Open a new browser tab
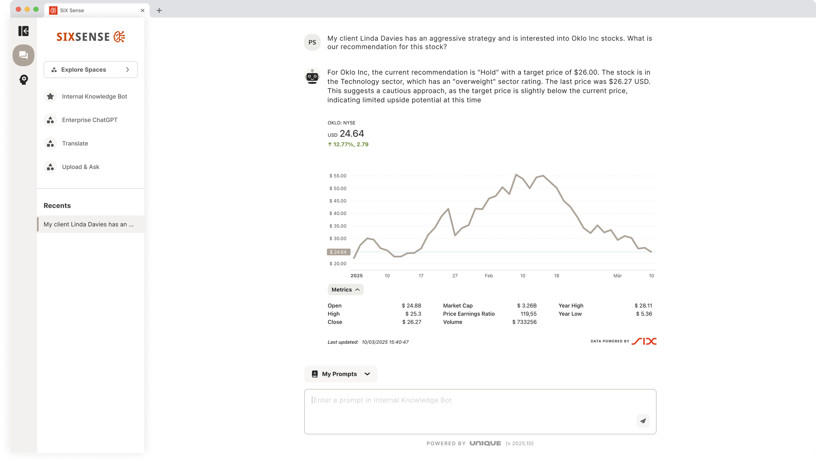The width and height of the screenshot is (816, 462). [159, 10]
